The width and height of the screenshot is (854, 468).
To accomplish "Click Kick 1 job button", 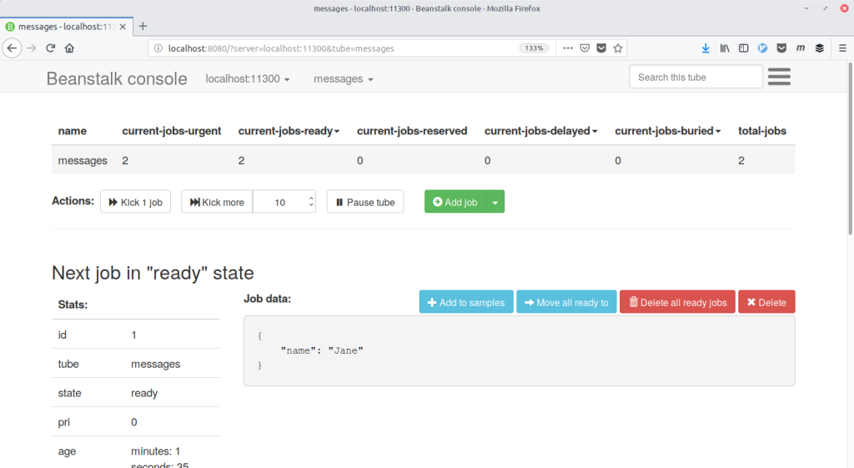I will coord(136,202).
